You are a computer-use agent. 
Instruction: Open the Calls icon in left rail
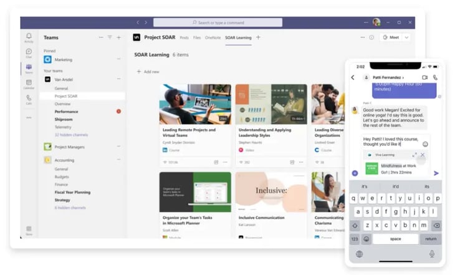29,99
